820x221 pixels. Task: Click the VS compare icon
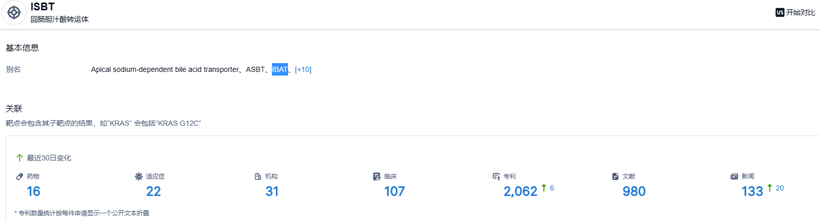tap(780, 12)
